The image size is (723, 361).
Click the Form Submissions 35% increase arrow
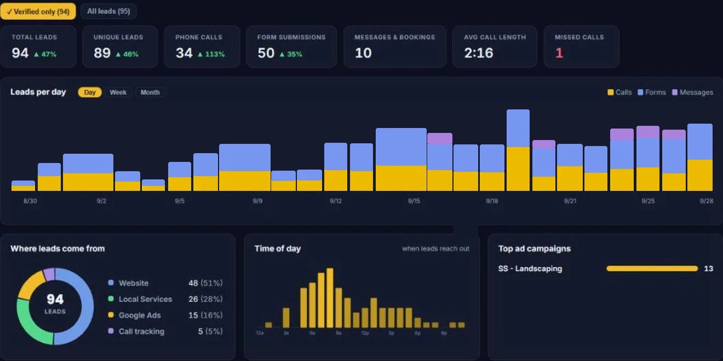pyautogui.click(x=282, y=54)
